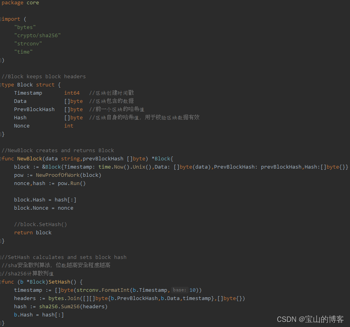350x327 pixels.
Task: Click the '//区块创建时间戳' comment
Action: [x=112, y=93]
